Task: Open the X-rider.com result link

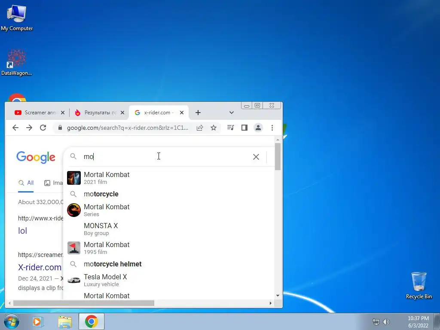Action: 40,267
